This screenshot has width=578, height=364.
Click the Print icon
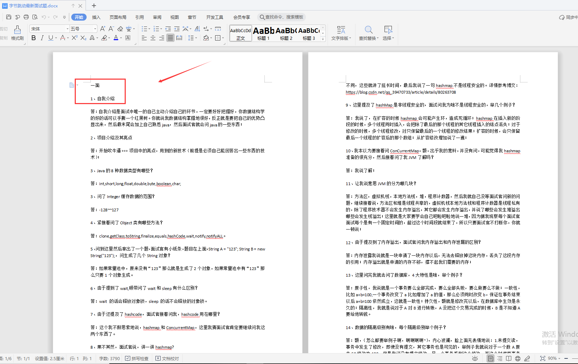[x=26, y=17]
